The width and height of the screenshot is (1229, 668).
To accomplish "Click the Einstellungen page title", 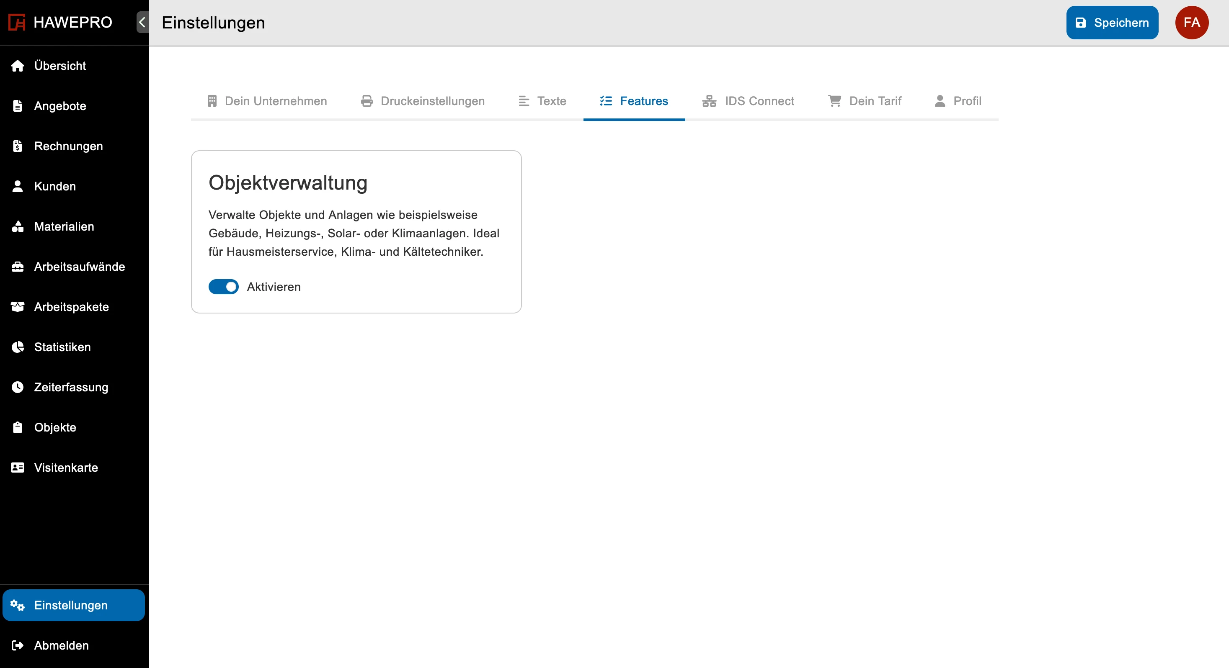I will click(213, 23).
